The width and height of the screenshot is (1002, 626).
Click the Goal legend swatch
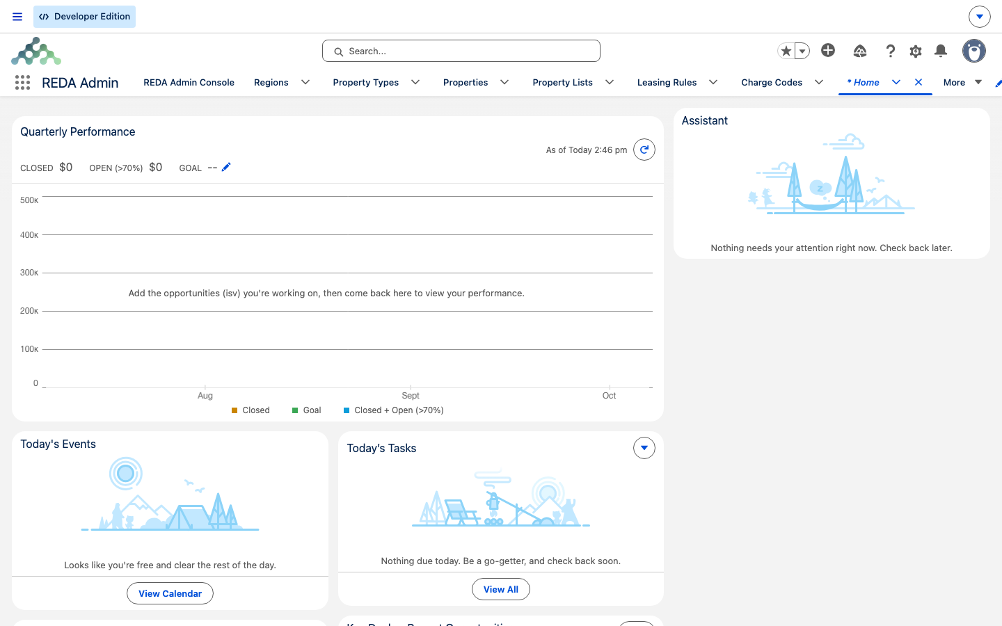295,410
